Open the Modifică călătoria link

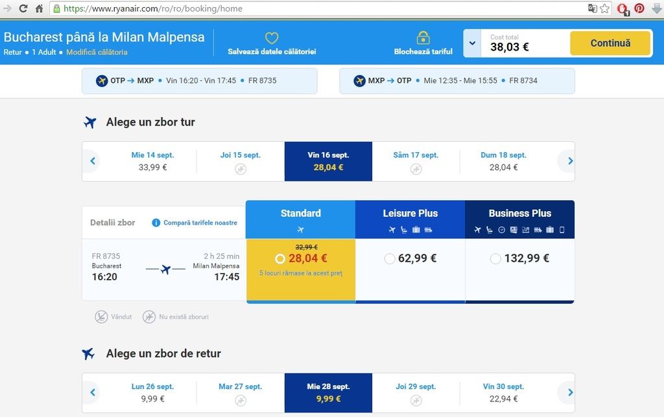coord(97,52)
